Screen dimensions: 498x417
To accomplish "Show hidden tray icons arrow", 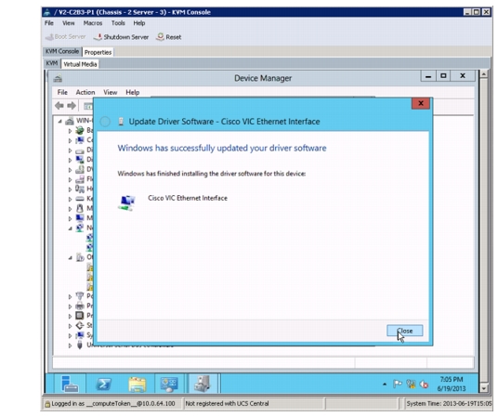I will coord(385,384).
